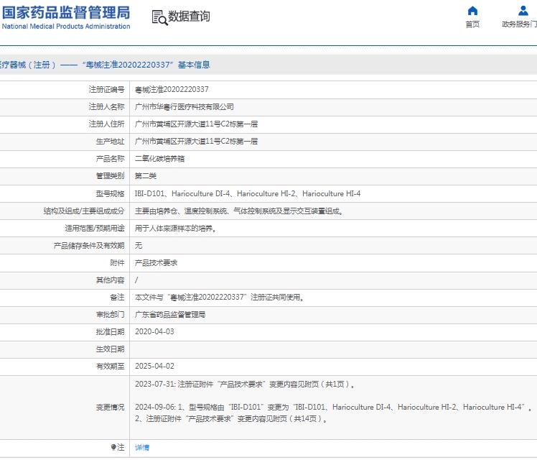Open the 政务服务门户 person icon
The width and height of the screenshot is (537, 460).
(523, 11)
